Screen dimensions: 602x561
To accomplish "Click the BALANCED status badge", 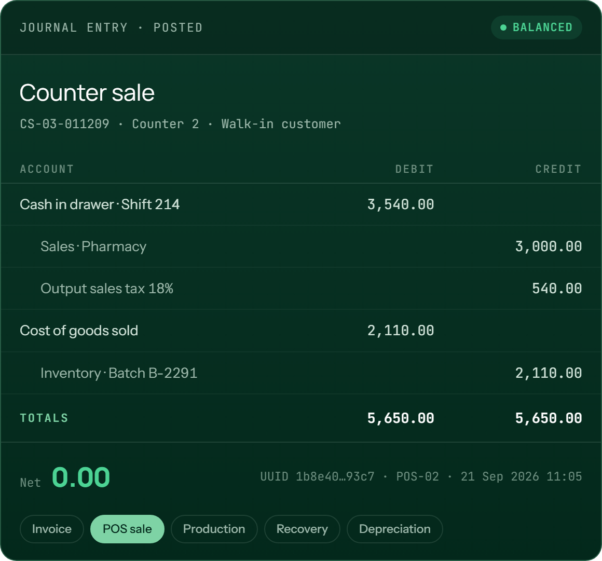I will [536, 28].
